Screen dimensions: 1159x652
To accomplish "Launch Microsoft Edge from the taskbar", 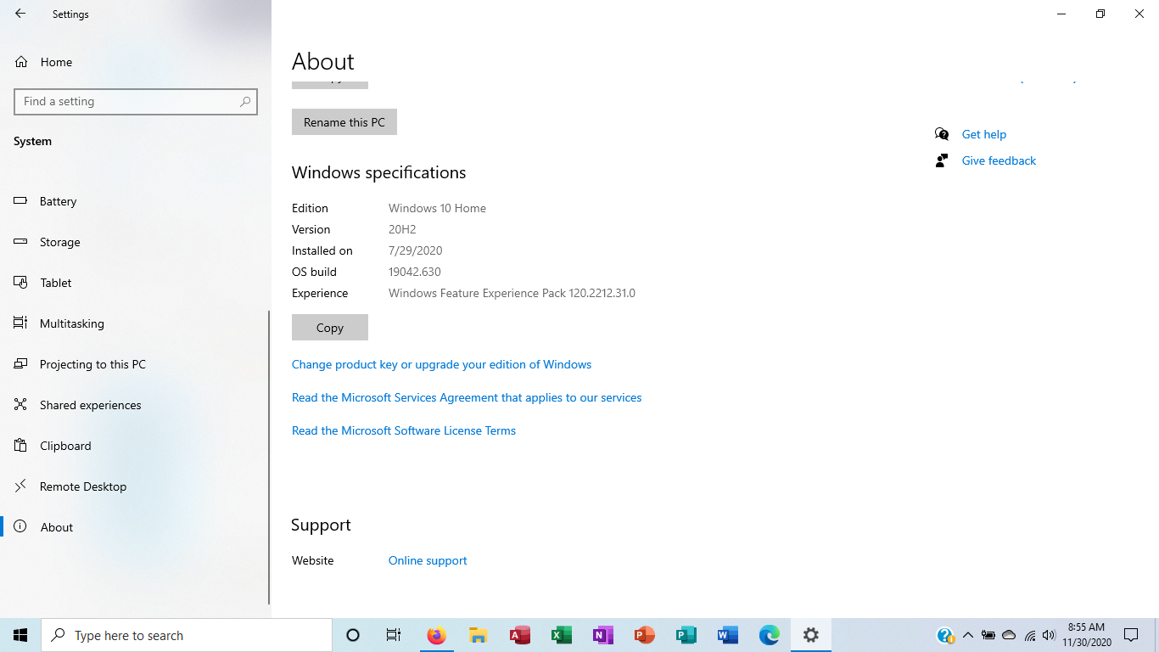I will tap(769, 634).
